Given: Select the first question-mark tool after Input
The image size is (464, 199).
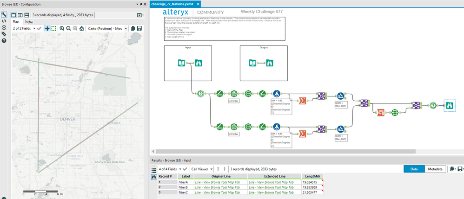Looking at the screenshot, I should 201,94.
